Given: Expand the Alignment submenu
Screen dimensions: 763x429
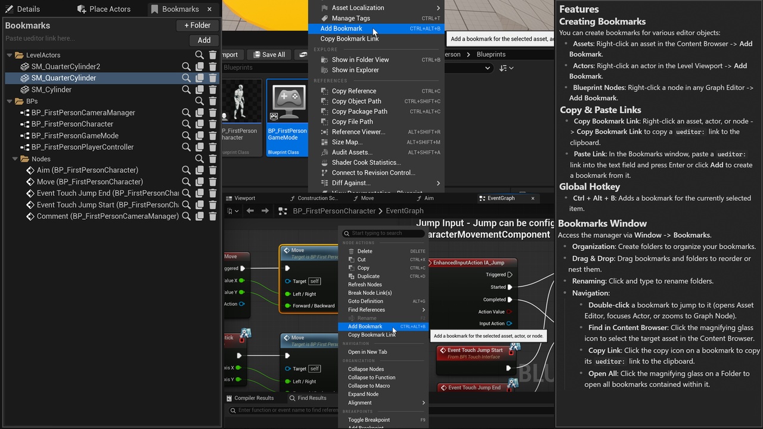Looking at the screenshot, I should [424, 403].
